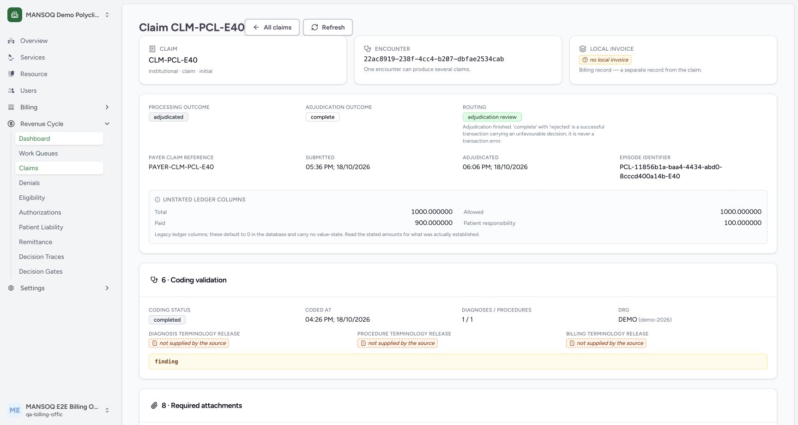The height and width of the screenshot is (425, 798).
Task: Click the submitted time 05:36 PM
Action: [338, 167]
